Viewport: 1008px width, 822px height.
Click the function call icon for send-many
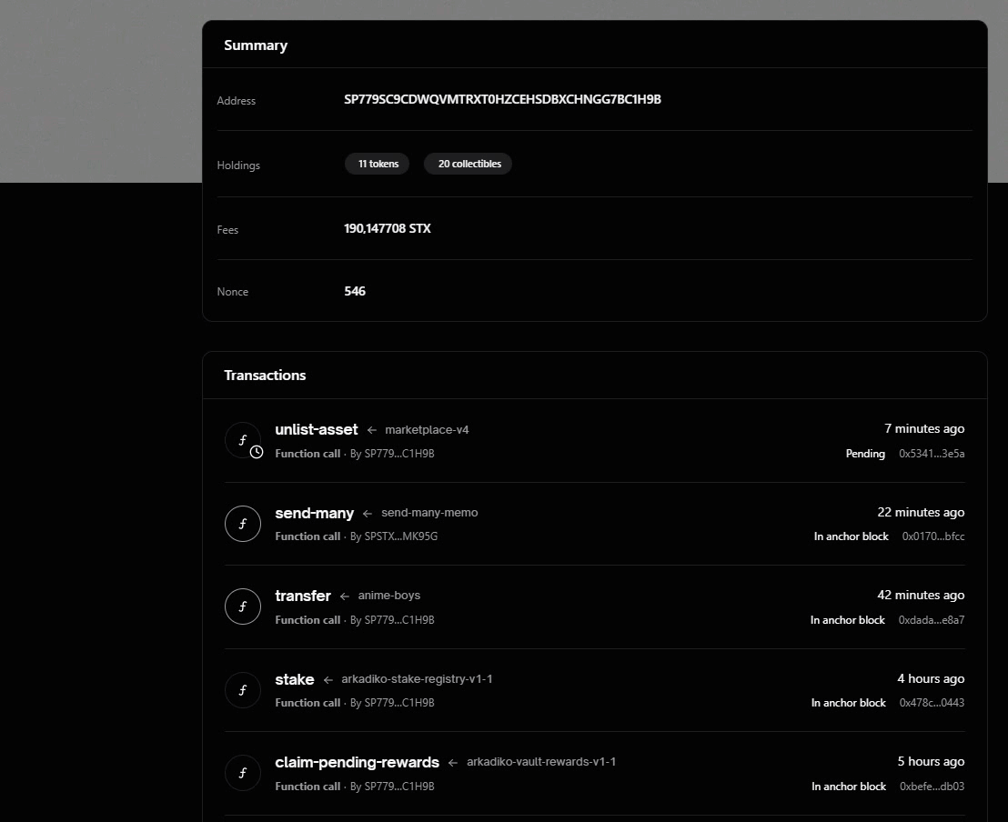pos(242,524)
